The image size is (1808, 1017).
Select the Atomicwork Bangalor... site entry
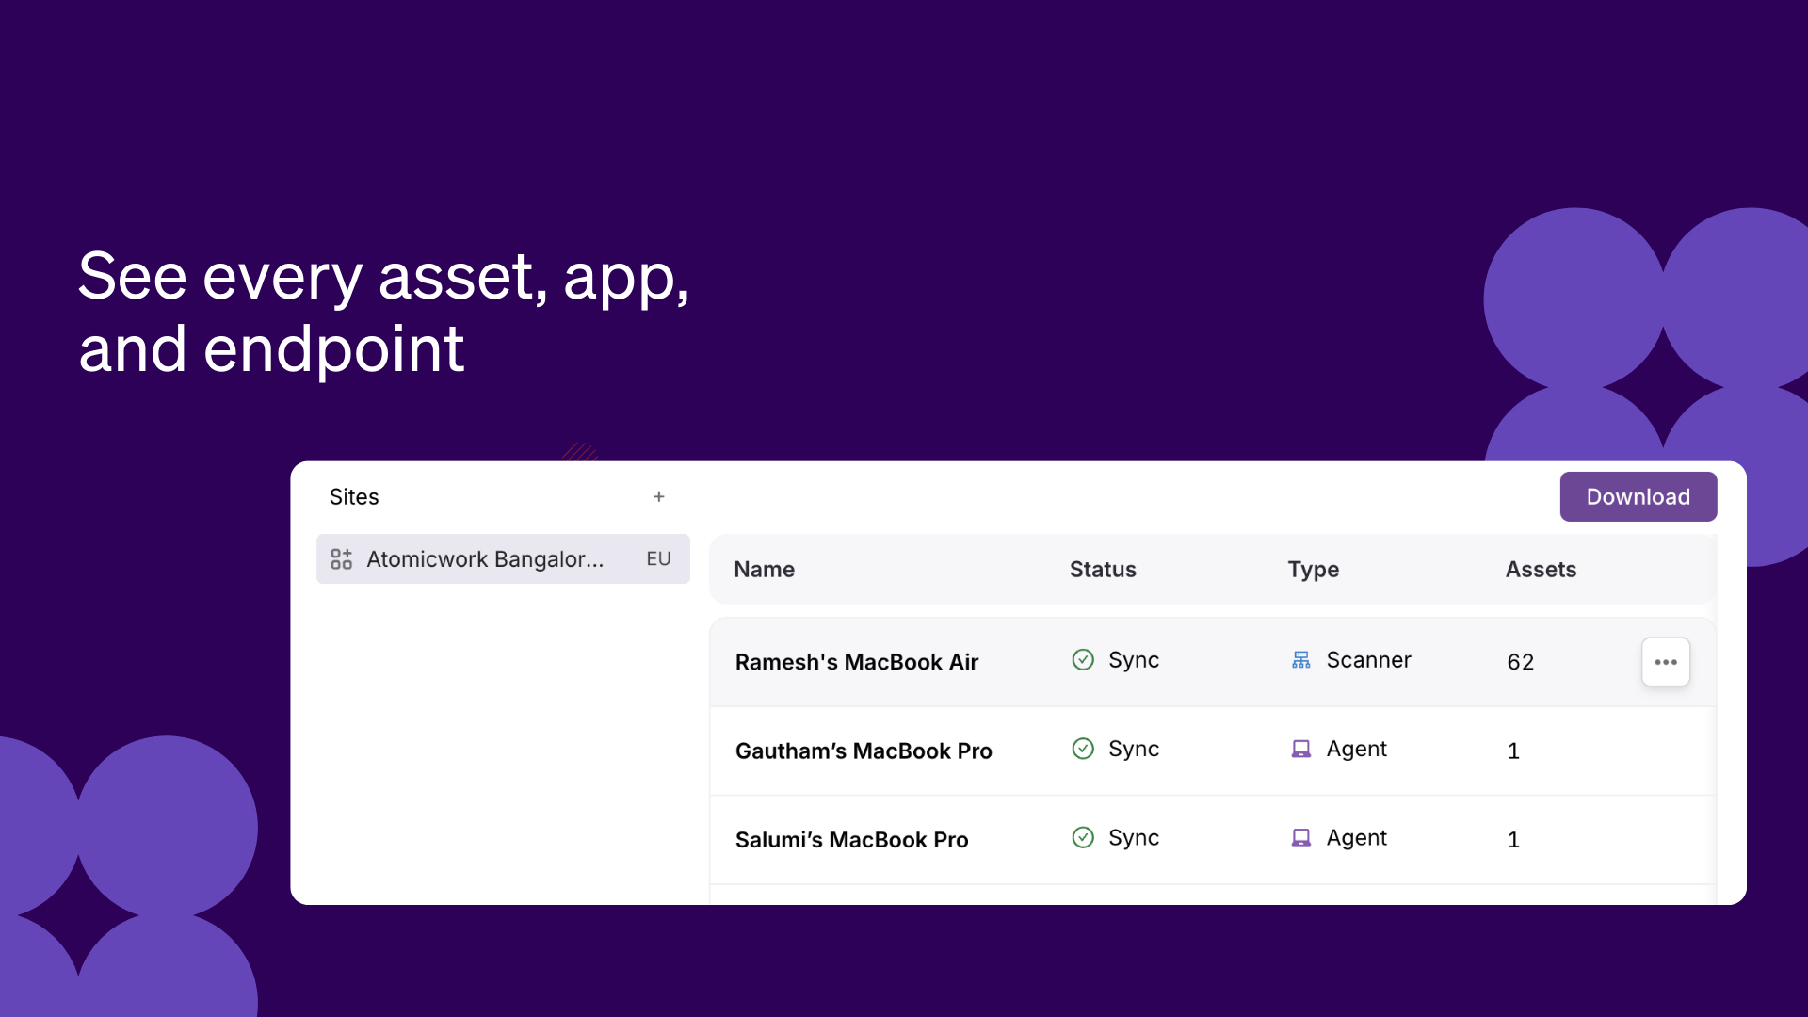pyautogui.click(x=503, y=559)
